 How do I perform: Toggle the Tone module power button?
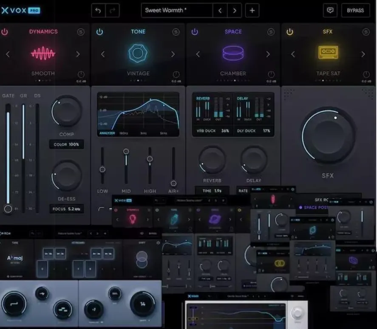pyautogui.click(x=99, y=32)
